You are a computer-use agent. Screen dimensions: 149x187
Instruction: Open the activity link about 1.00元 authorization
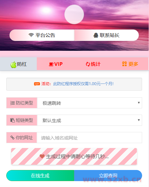tap(83, 84)
